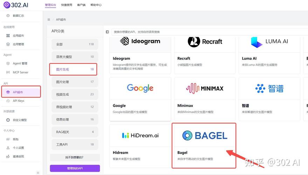Viewport: 308px width, 175px height.
Task: Click the 邀请返现 icon
Action: coord(8,156)
